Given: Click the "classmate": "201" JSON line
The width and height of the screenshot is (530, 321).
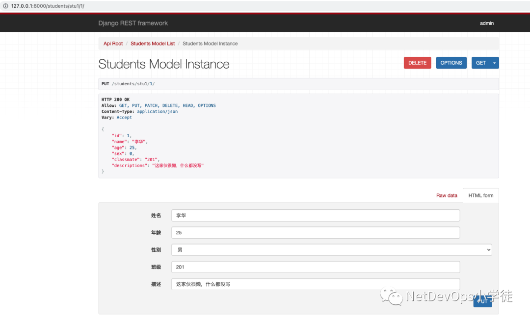Looking at the screenshot, I should (135, 159).
